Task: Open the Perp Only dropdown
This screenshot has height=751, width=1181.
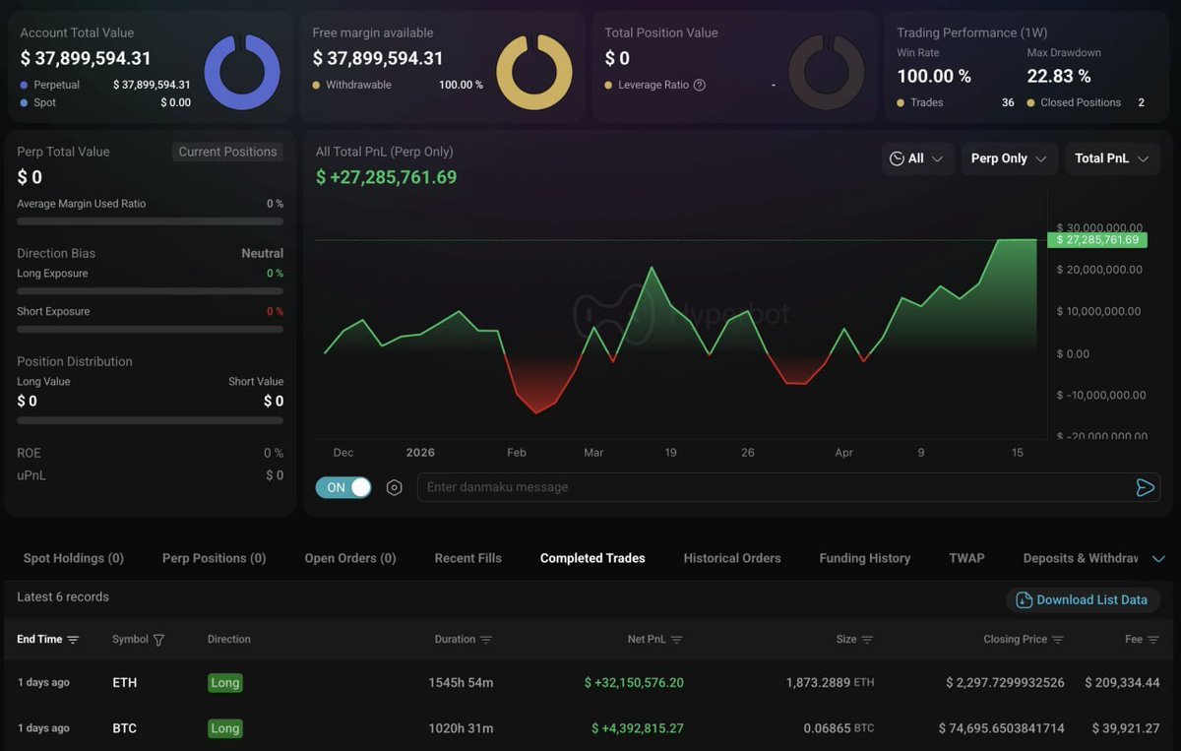Action: [1009, 158]
